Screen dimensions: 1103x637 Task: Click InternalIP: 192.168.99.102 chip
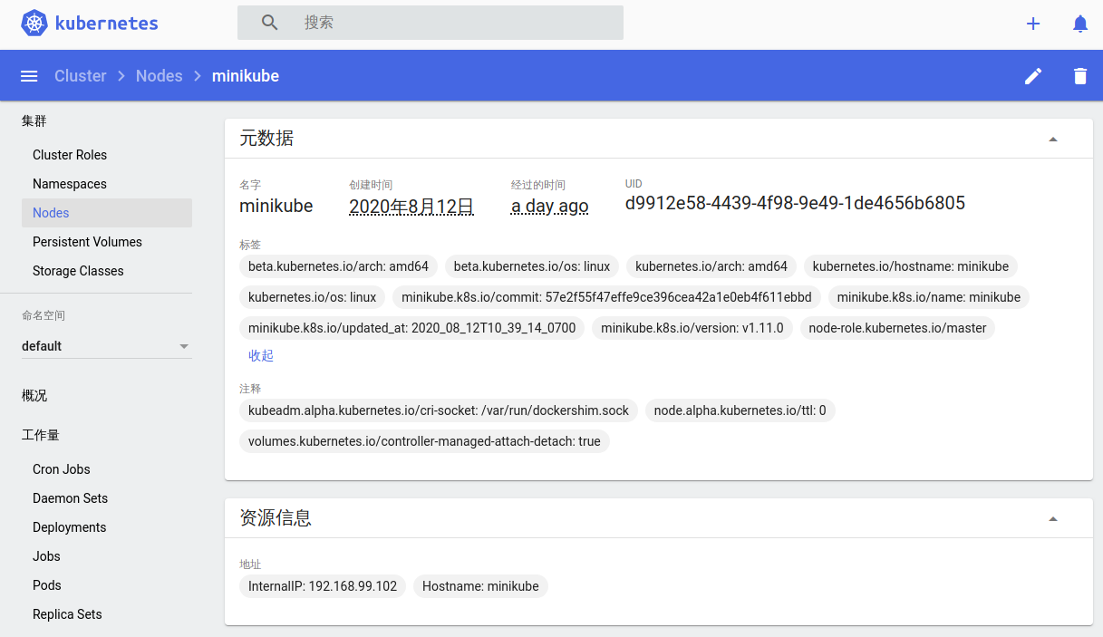324,586
